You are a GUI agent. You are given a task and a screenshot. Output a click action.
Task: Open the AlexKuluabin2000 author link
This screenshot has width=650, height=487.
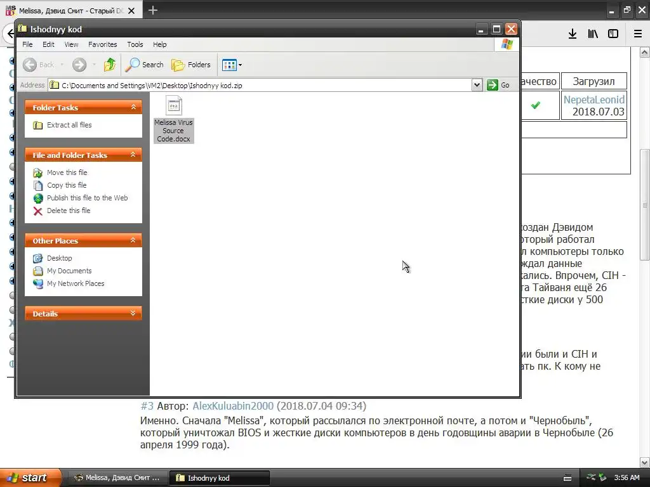point(233,406)
